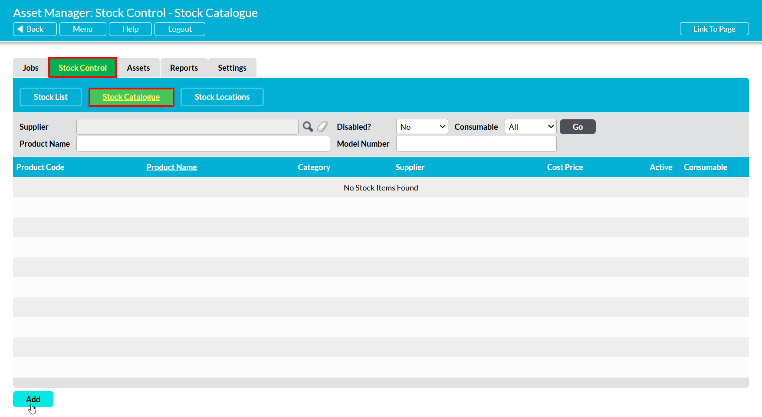This screenshot has width=762, height=417.
Task: Open the Menu button
Action: point(83,29)
